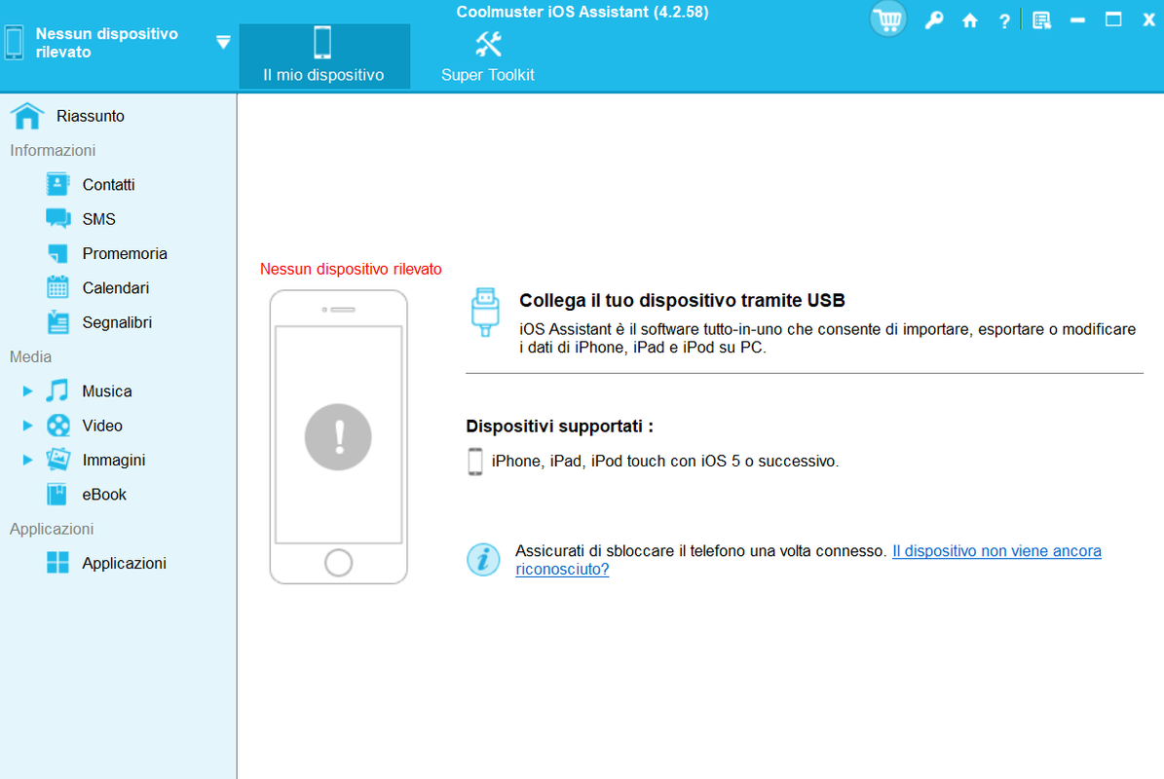
Task: Select Riassunto in the sidebar
Action: coord(91,116)
